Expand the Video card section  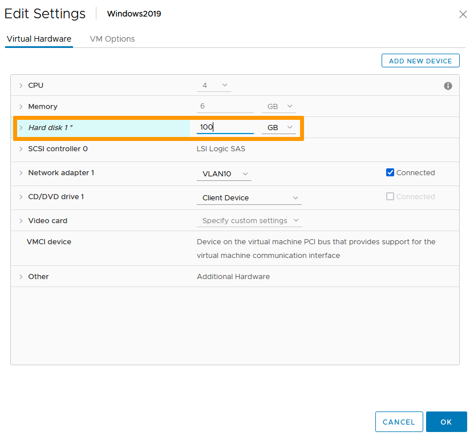click(x=21, y=221)
